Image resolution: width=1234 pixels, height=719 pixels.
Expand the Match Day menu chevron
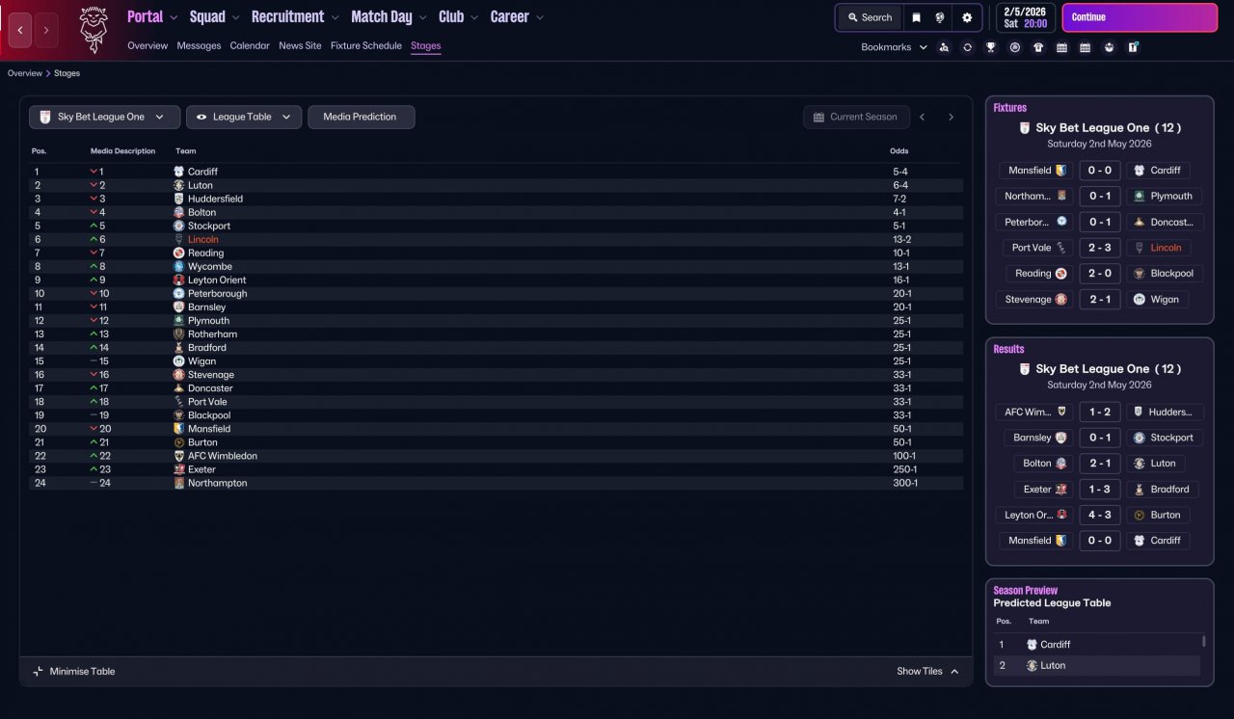422,17
